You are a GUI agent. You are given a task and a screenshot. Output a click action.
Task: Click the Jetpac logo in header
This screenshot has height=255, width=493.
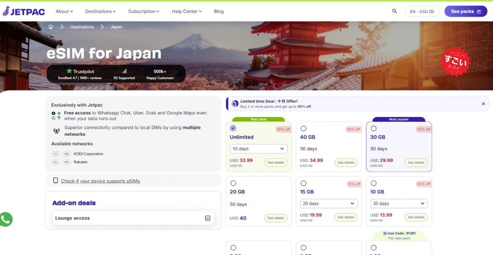tap(25, 11)
